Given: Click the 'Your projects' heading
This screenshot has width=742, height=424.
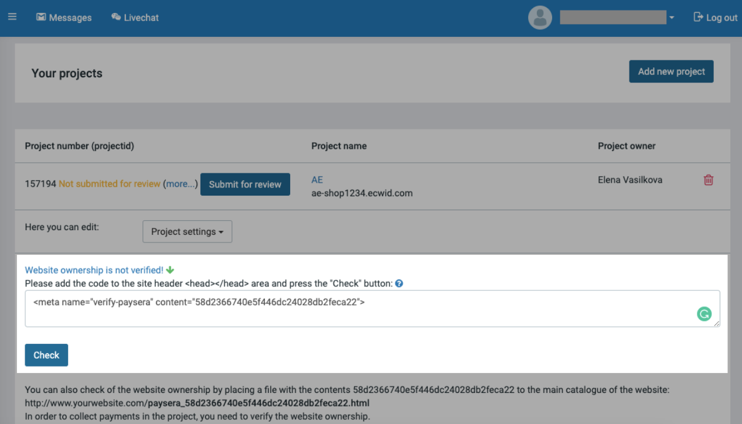Looking at the screenshot, I should click(67, 73).
